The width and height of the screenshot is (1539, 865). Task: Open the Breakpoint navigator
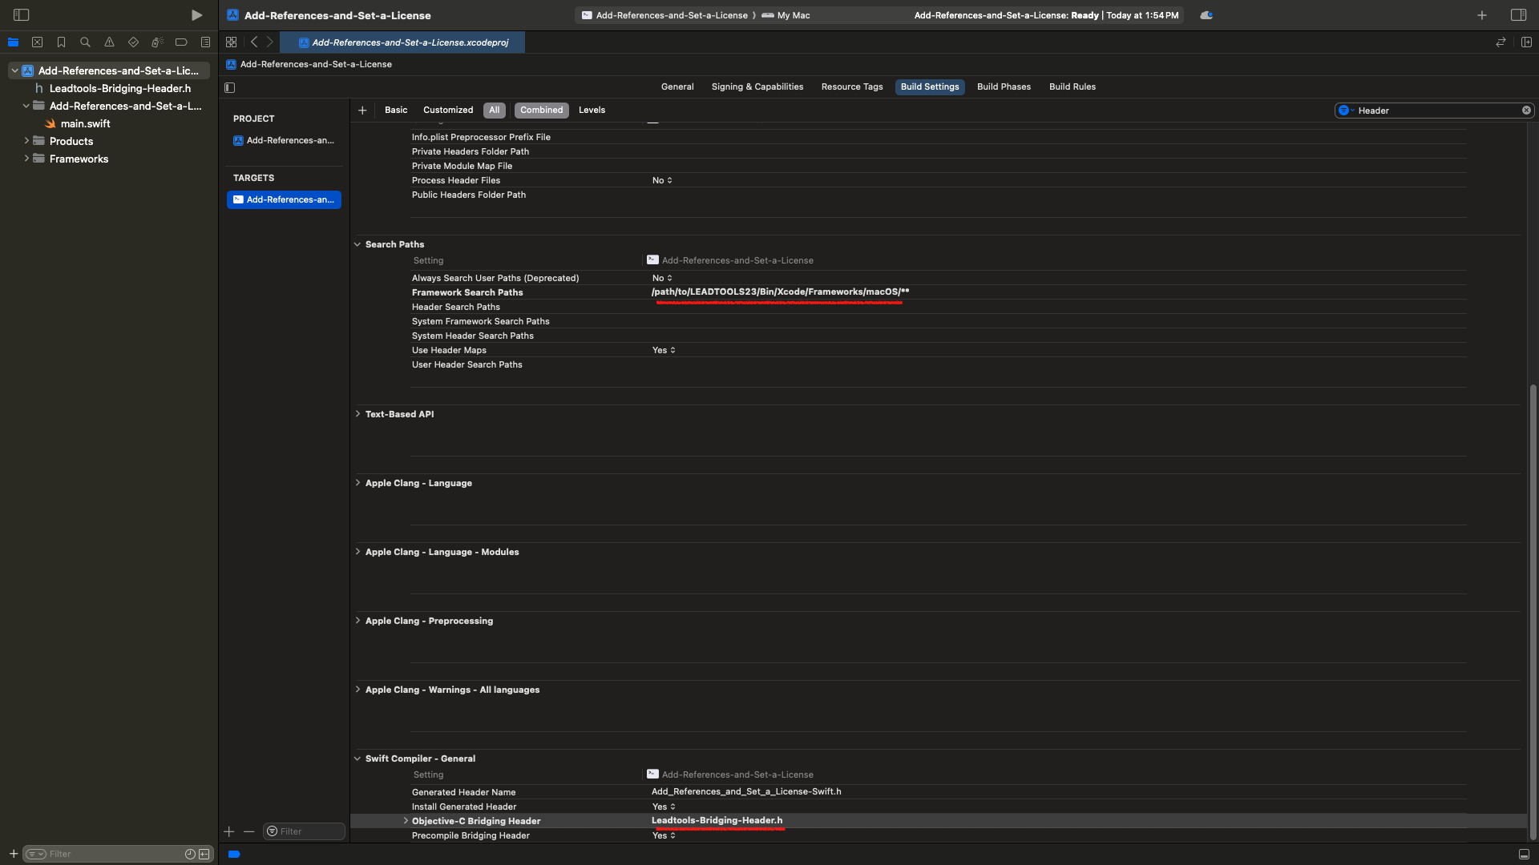click(x=181, y=42)
